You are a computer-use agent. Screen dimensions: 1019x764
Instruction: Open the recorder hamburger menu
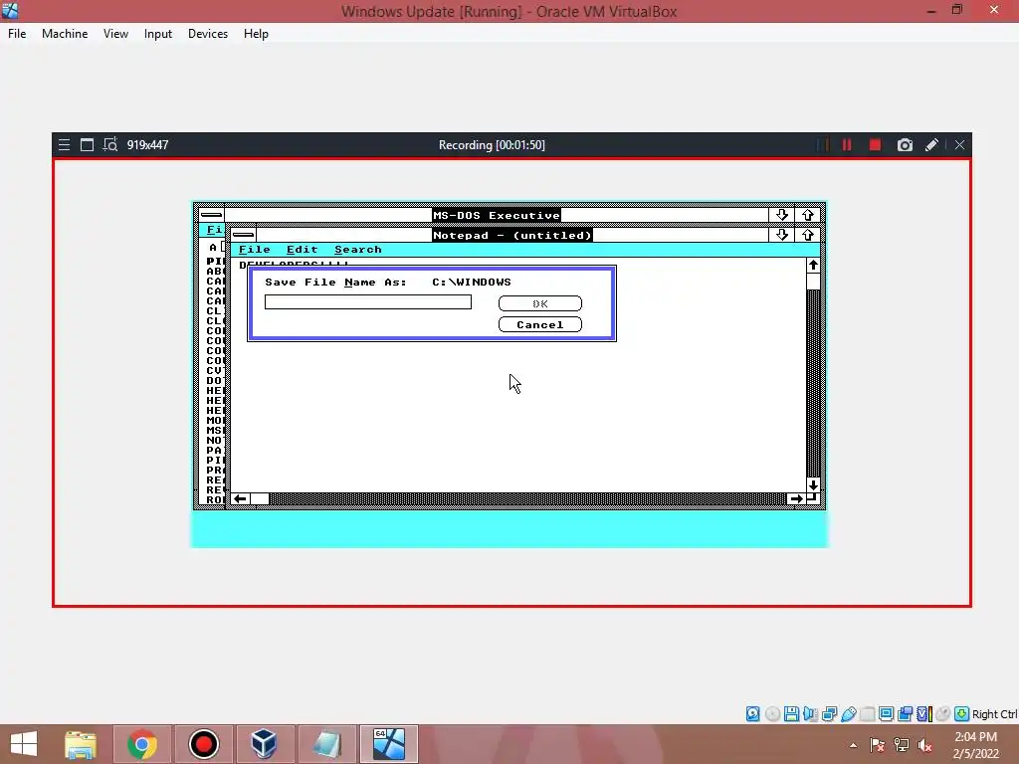point(64,145)
